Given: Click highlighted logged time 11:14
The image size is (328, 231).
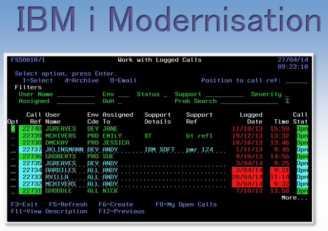Looking at the screenshot, I should (x=280, y=177).
